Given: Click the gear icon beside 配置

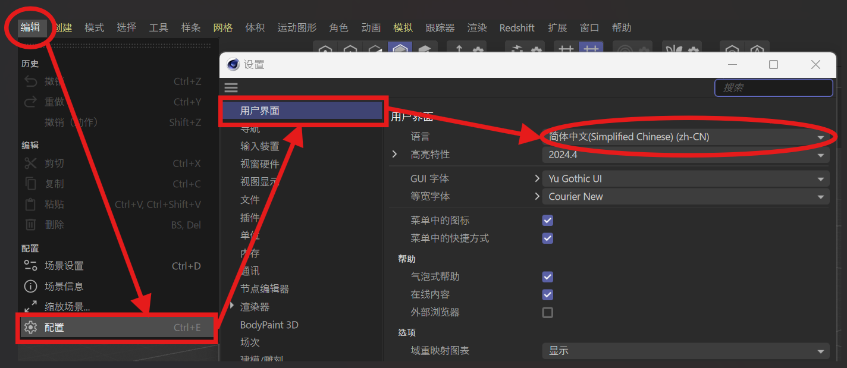Looking at the screenshot, I should pos(30,327).
